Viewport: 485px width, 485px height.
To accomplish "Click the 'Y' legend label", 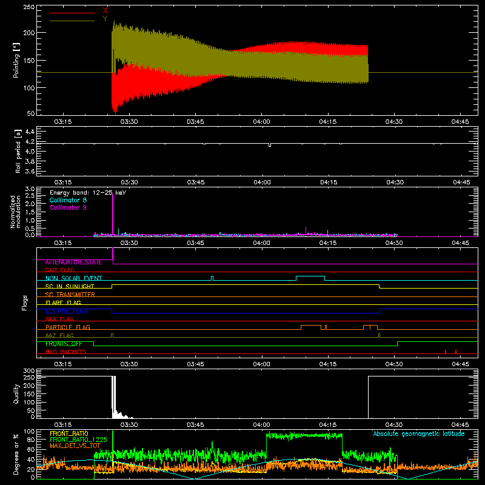I will (105, 19).
